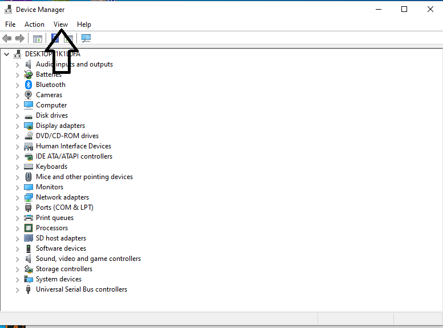Maximize the Device Manager window
The height and width of the screenshot is (328, 443).
(404, 9)
